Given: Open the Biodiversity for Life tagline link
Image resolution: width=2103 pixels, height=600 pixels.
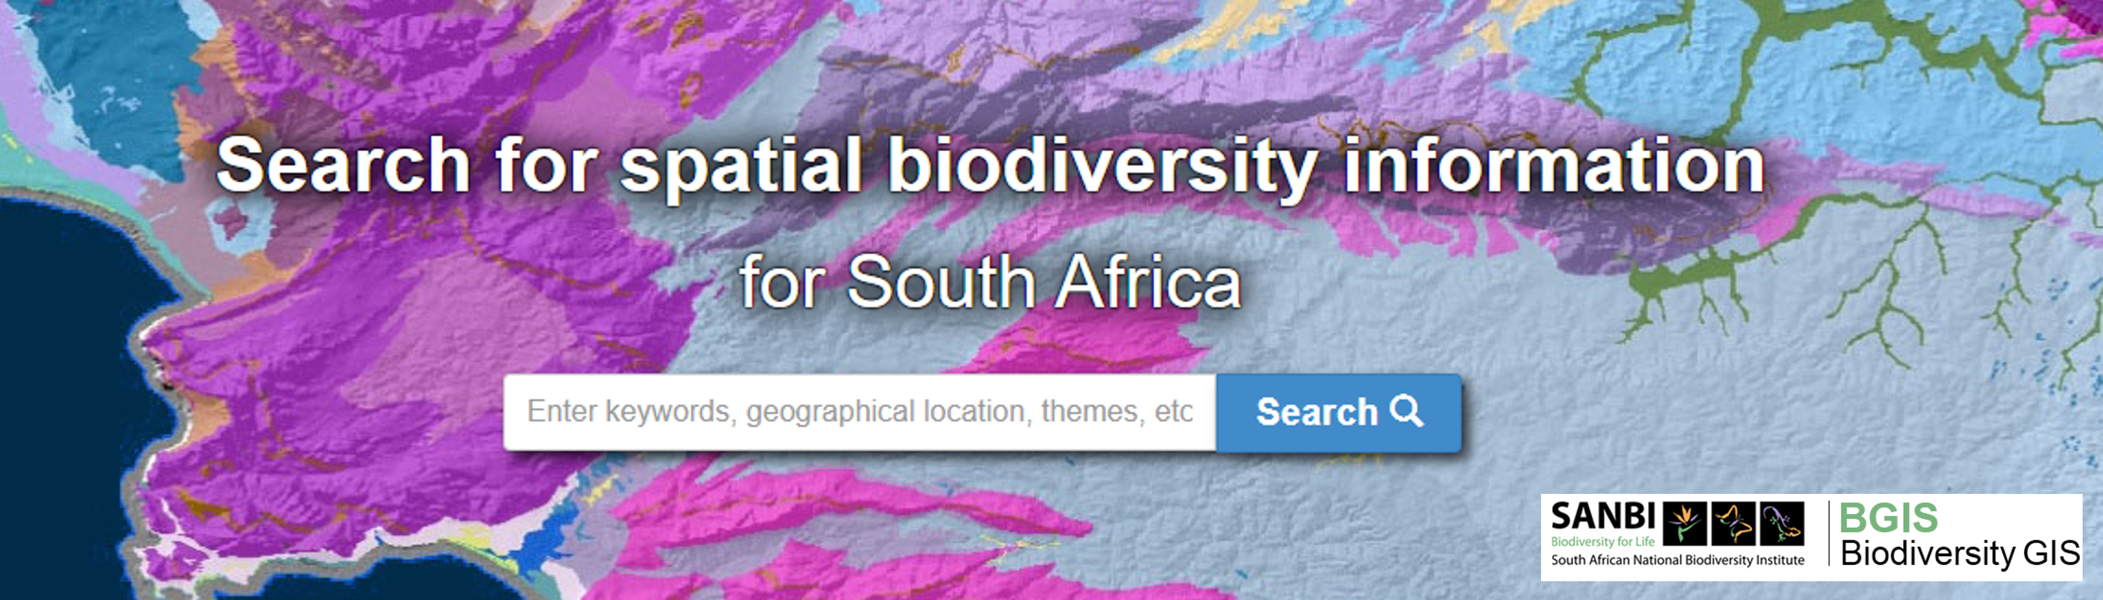Looking at the screenshot, I should (1603, 541).
